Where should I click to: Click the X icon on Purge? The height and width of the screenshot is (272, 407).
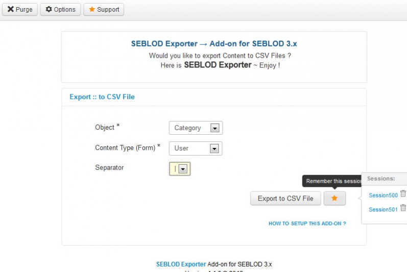[10, 9]
